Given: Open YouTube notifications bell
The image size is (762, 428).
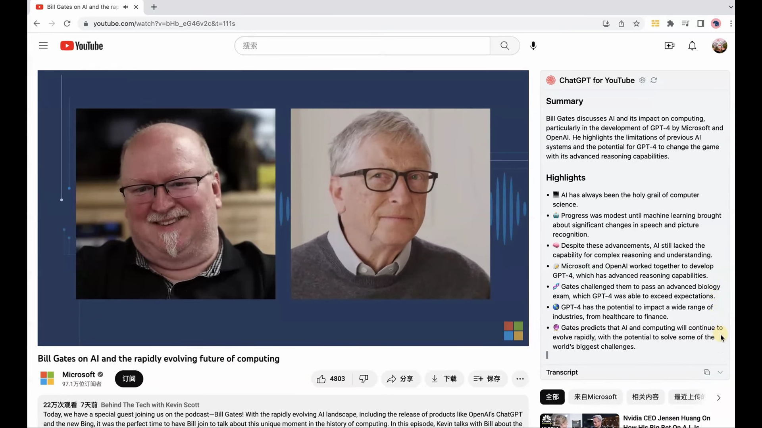Looking at the screenshot, I should (692, 46).
